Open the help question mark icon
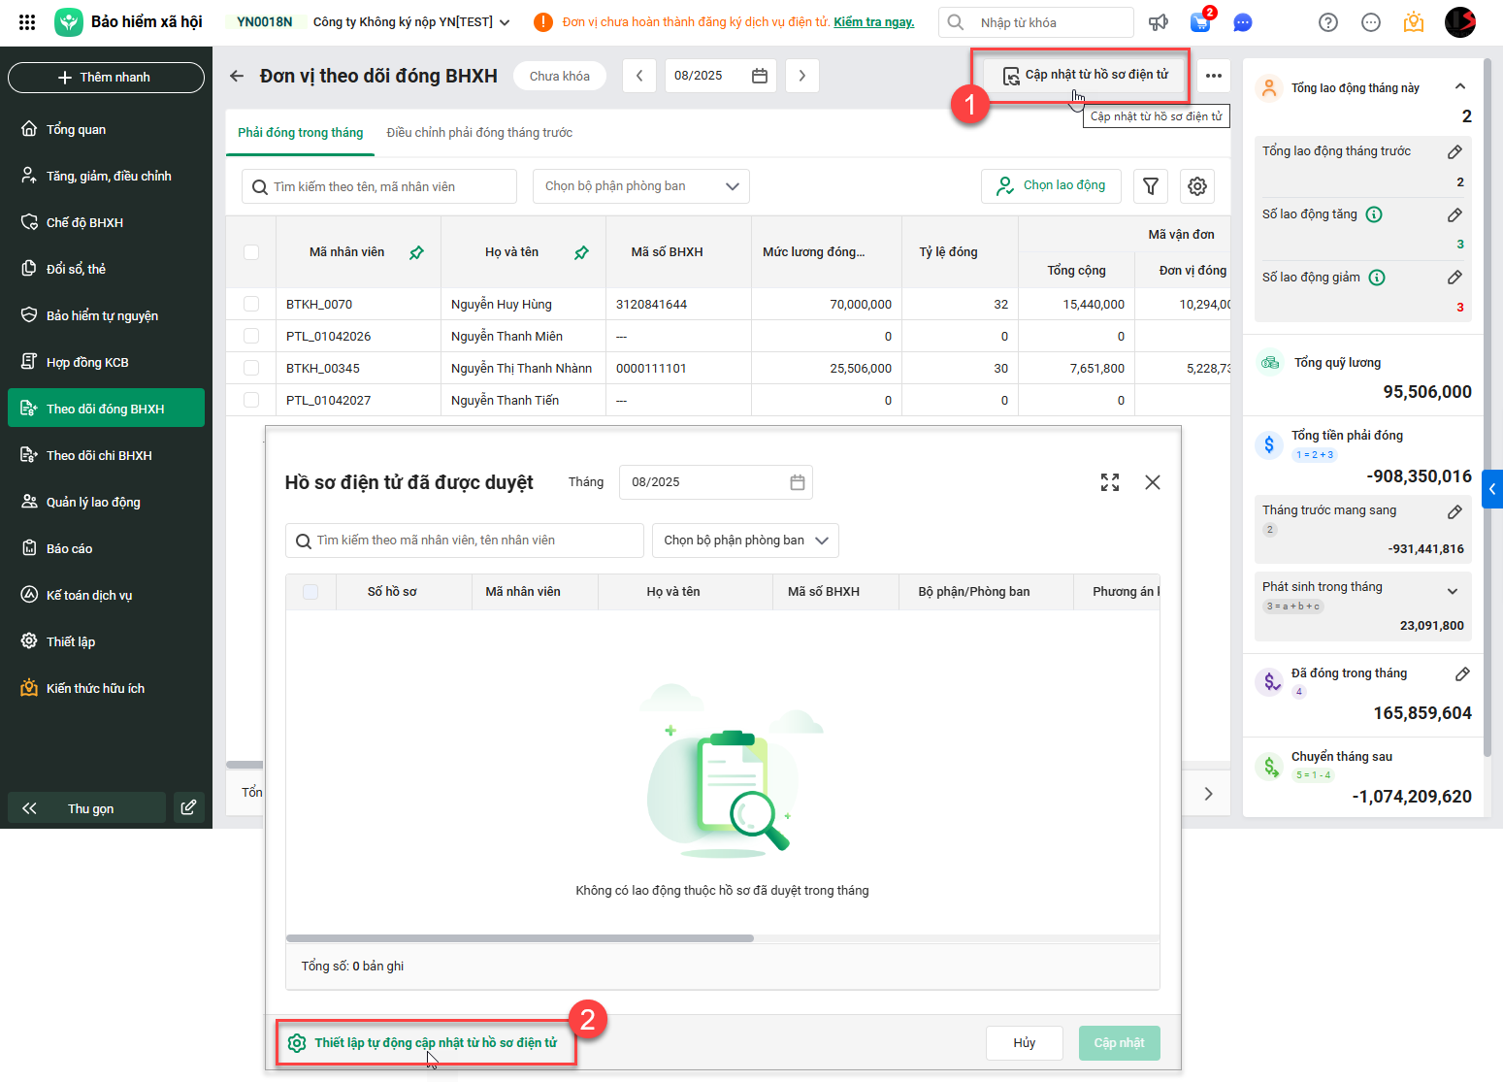This screenshot has height=1082, width=1503. 1328,22
